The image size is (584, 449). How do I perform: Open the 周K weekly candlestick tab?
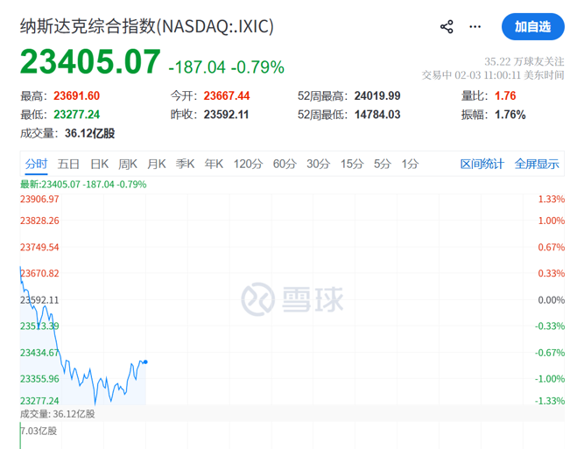coord(128,164)
